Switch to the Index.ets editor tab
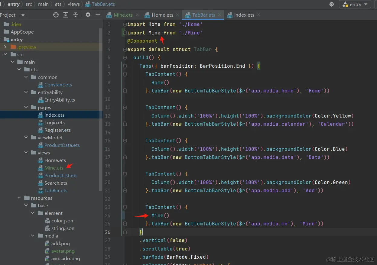 click(240, 15)
